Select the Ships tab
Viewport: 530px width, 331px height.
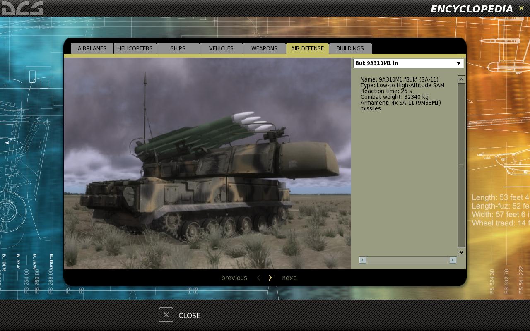coord(178,48)
